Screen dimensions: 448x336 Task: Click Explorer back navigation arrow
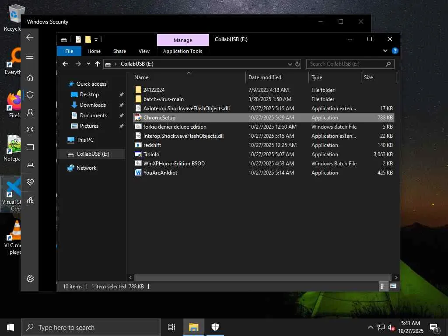[65, 64]
